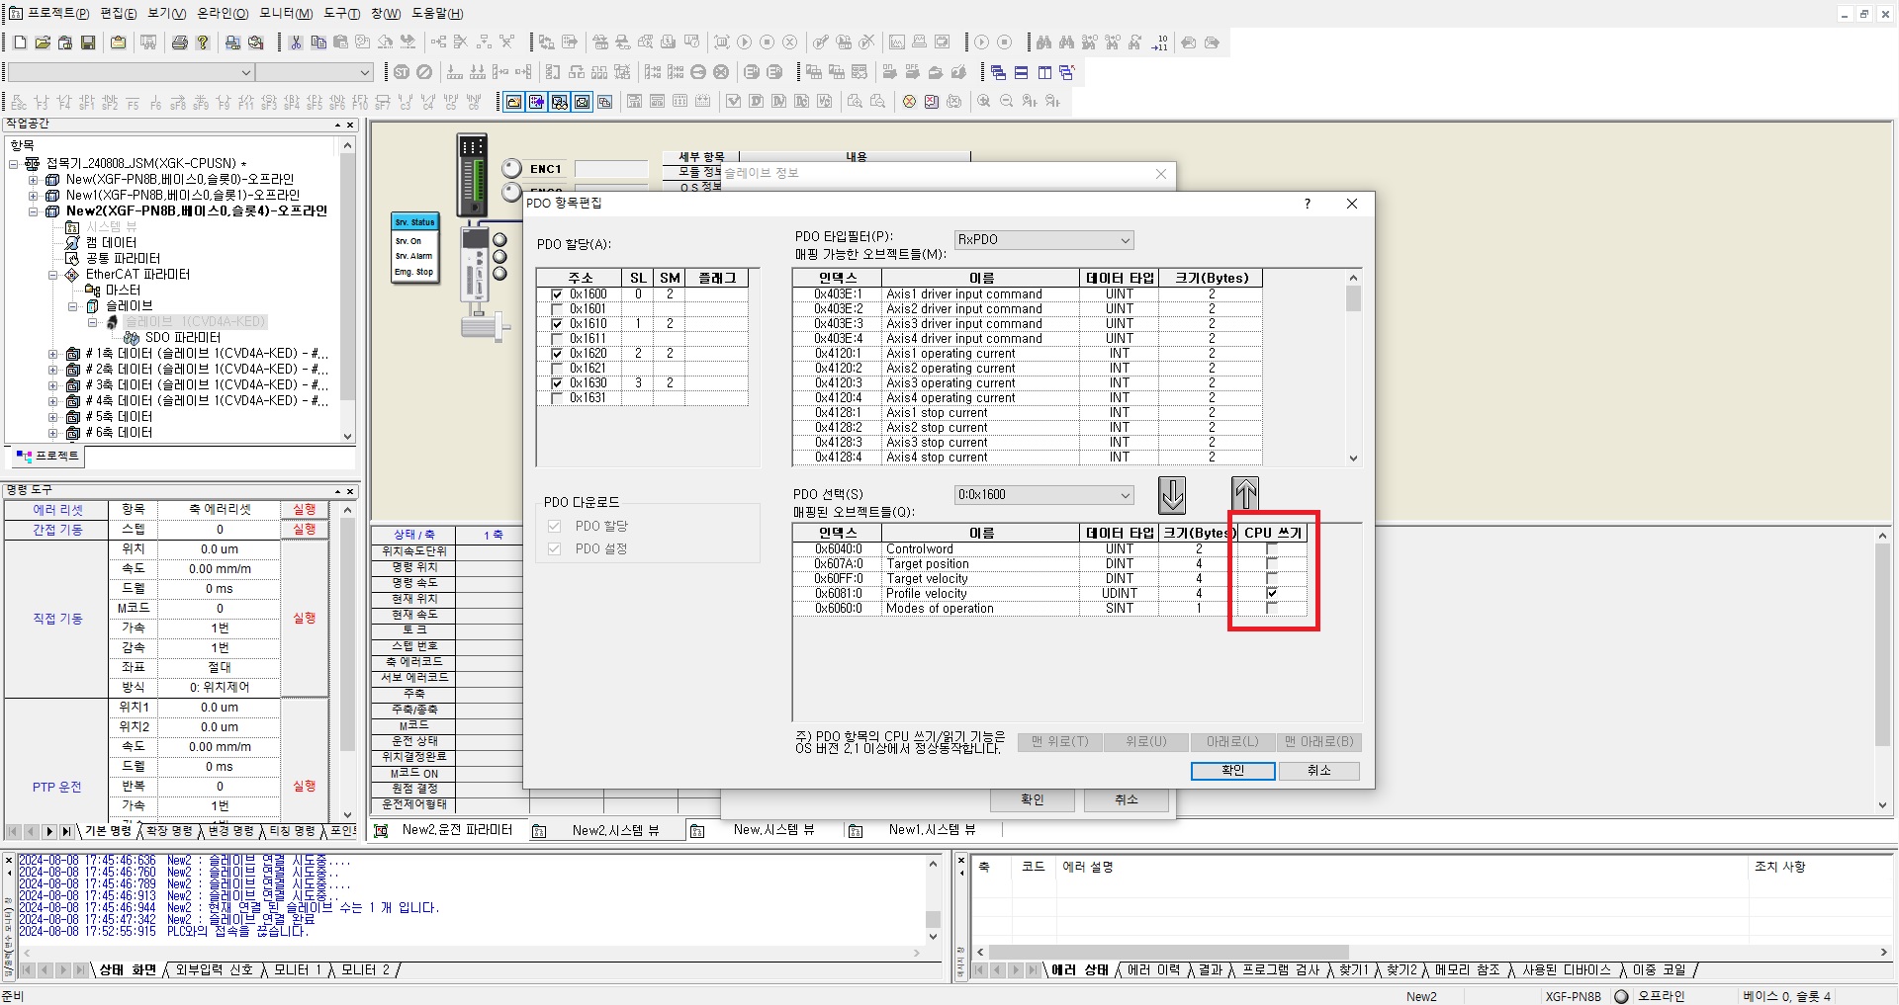
Task: Open the PDO 선택 0:0x1600 dropdown
Action: tap(1125, 495)
